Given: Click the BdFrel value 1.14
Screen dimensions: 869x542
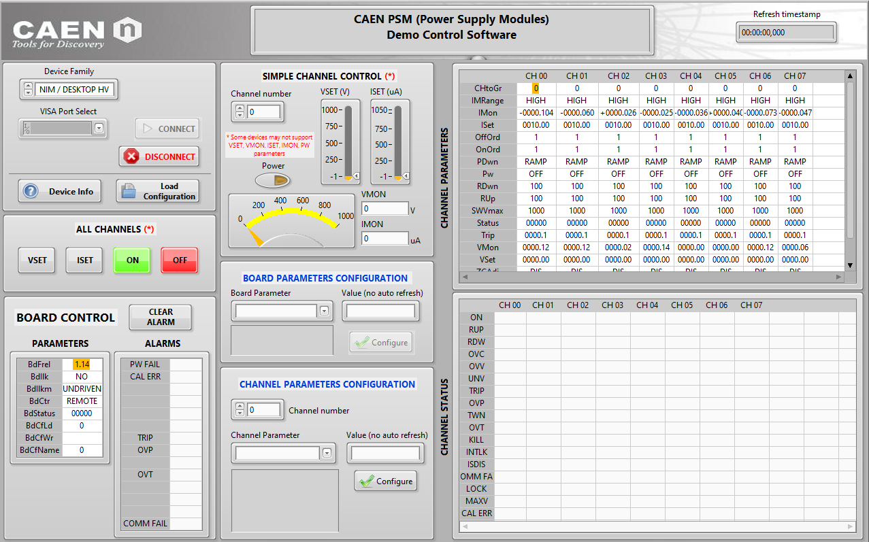Looking at the screenshot, I should (82, 365).
